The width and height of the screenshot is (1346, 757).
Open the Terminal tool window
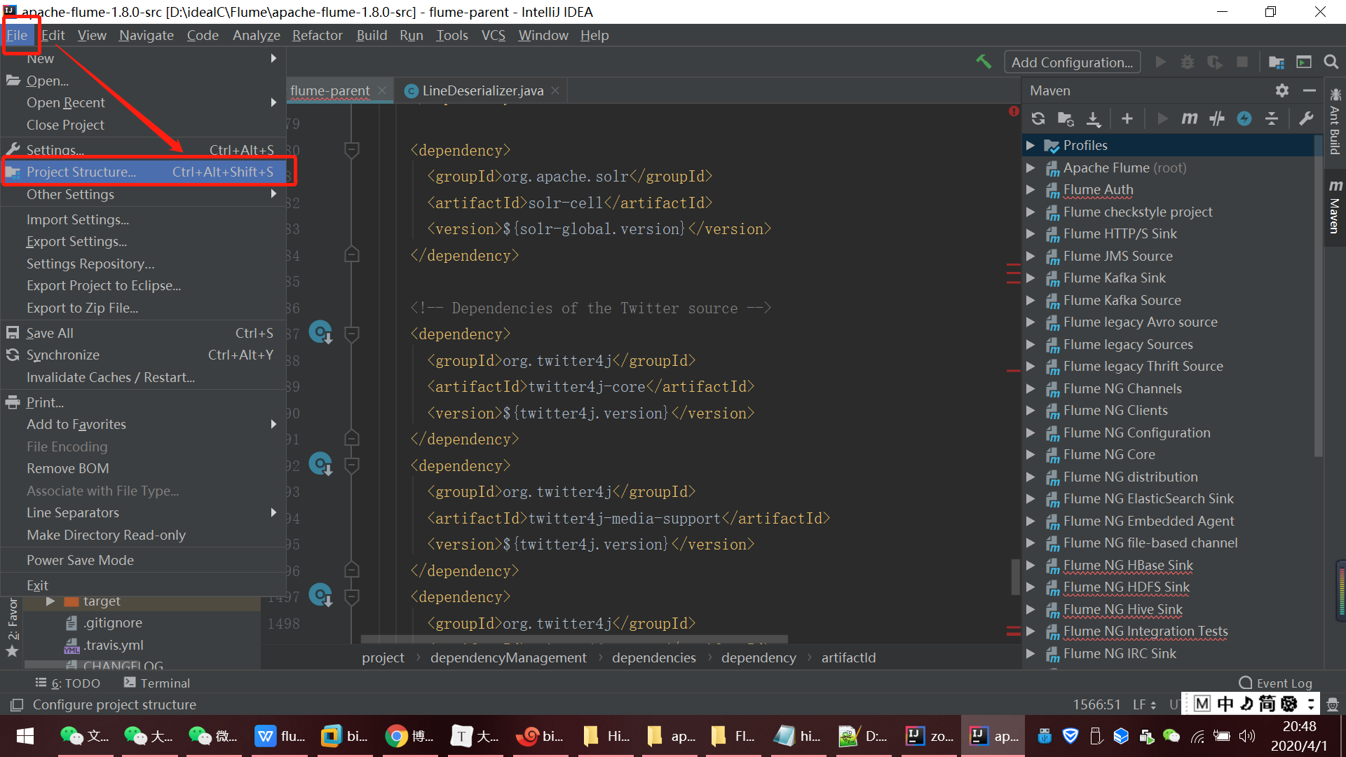point(156,683)
